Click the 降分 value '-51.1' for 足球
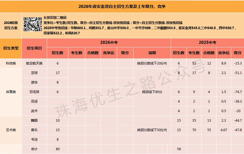This screenshot has width=244, height=154. tap(238, 73)
